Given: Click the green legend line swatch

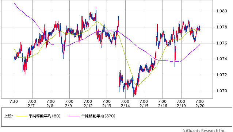Looking at the screenshot, I should pyautogui.click(x=22, y=116).
